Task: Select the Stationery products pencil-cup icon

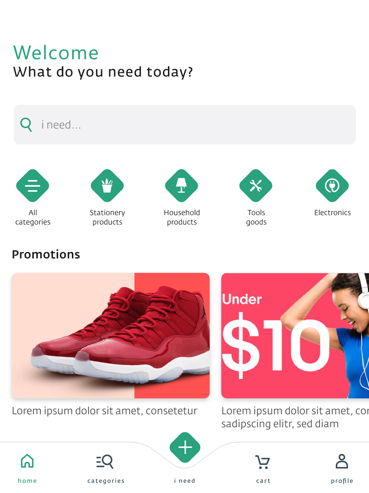Action: point(107,186)
